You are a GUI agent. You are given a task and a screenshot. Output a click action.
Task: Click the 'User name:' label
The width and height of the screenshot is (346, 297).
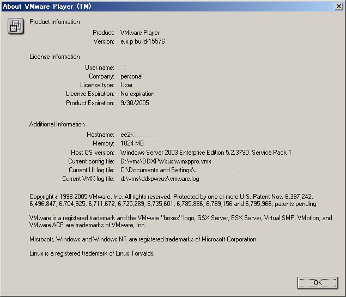100,68
